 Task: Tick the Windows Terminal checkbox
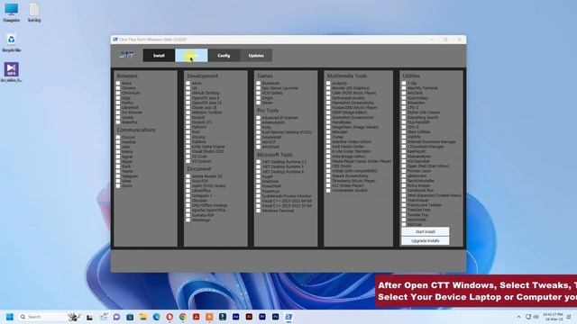[x=259, y=211]
